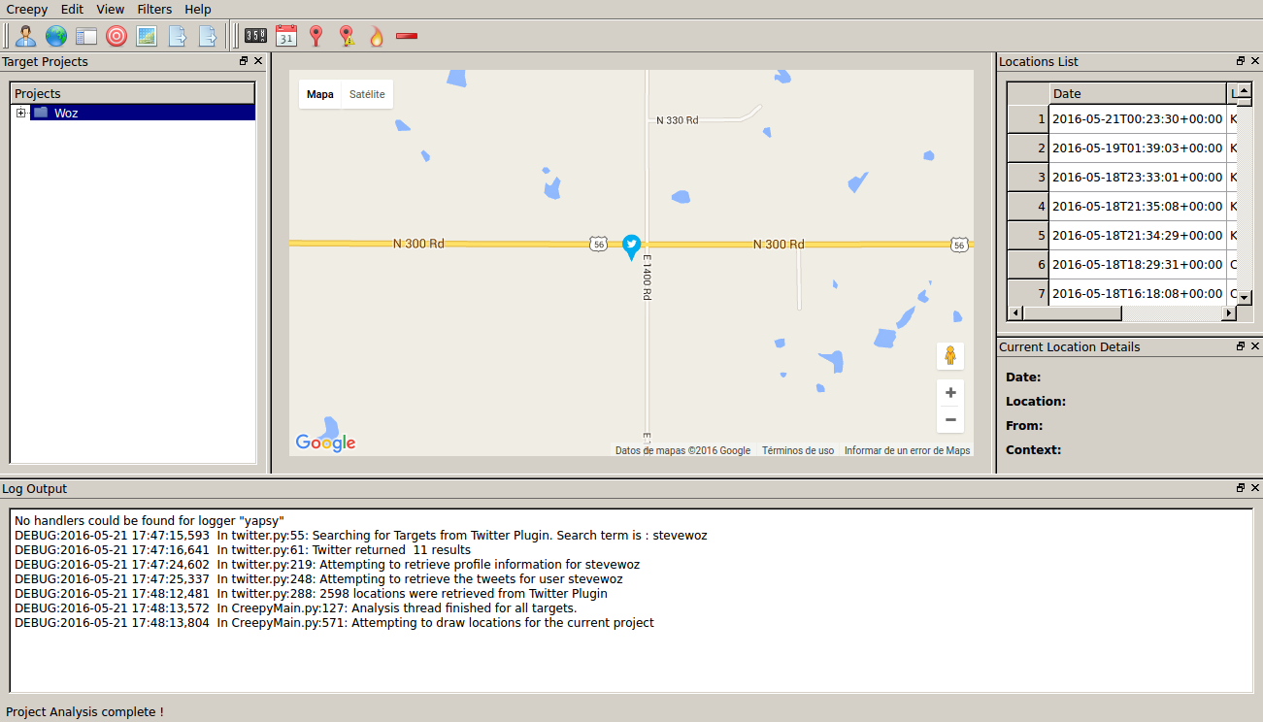The height and width of the screenshot is (722, 1263).
Task: Open Informar de un error de Maps link
Action: [x=908, y=450]
